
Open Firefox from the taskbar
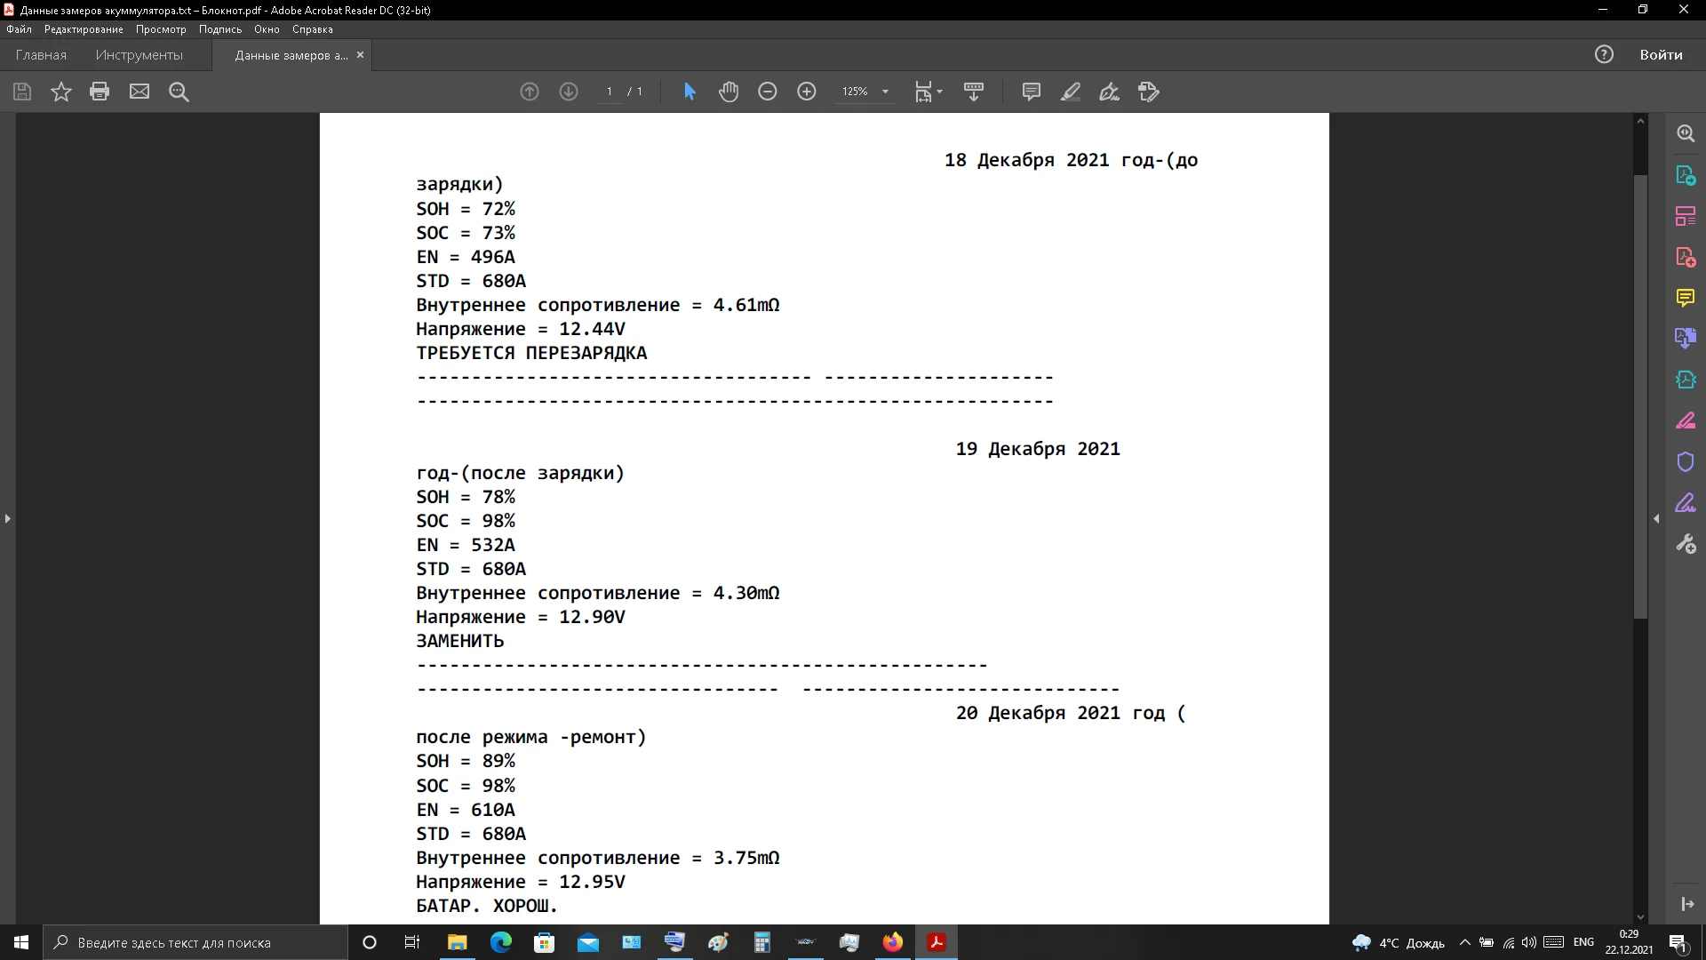click(x=892, y=942)
